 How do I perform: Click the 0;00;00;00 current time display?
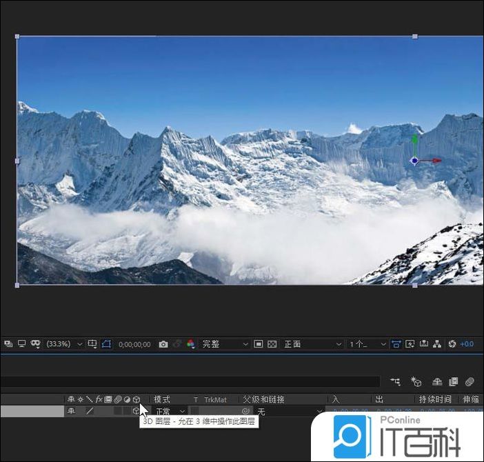coord(134,344)
